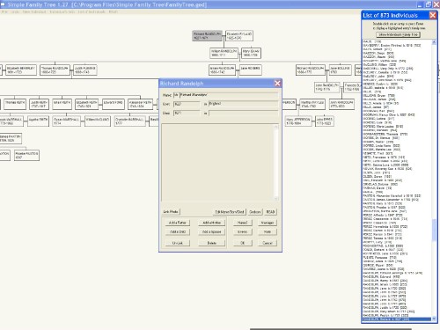Click OK in the Richard Randolph dialog
Image resolution: width=440 pixels, height=330 pixels.
(x=242, y=243)
